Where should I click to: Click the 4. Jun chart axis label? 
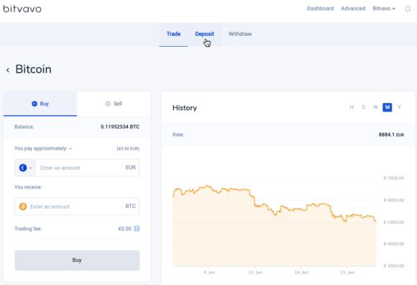(209, 273)
